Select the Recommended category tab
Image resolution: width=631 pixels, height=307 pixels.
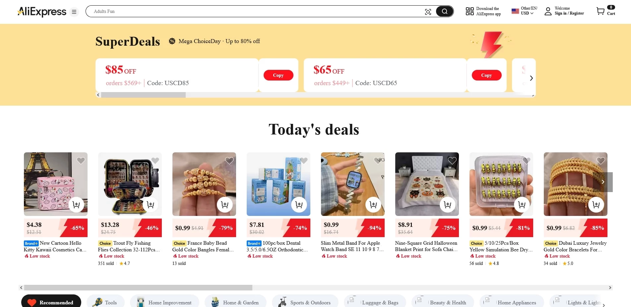(x=51, y=302)
